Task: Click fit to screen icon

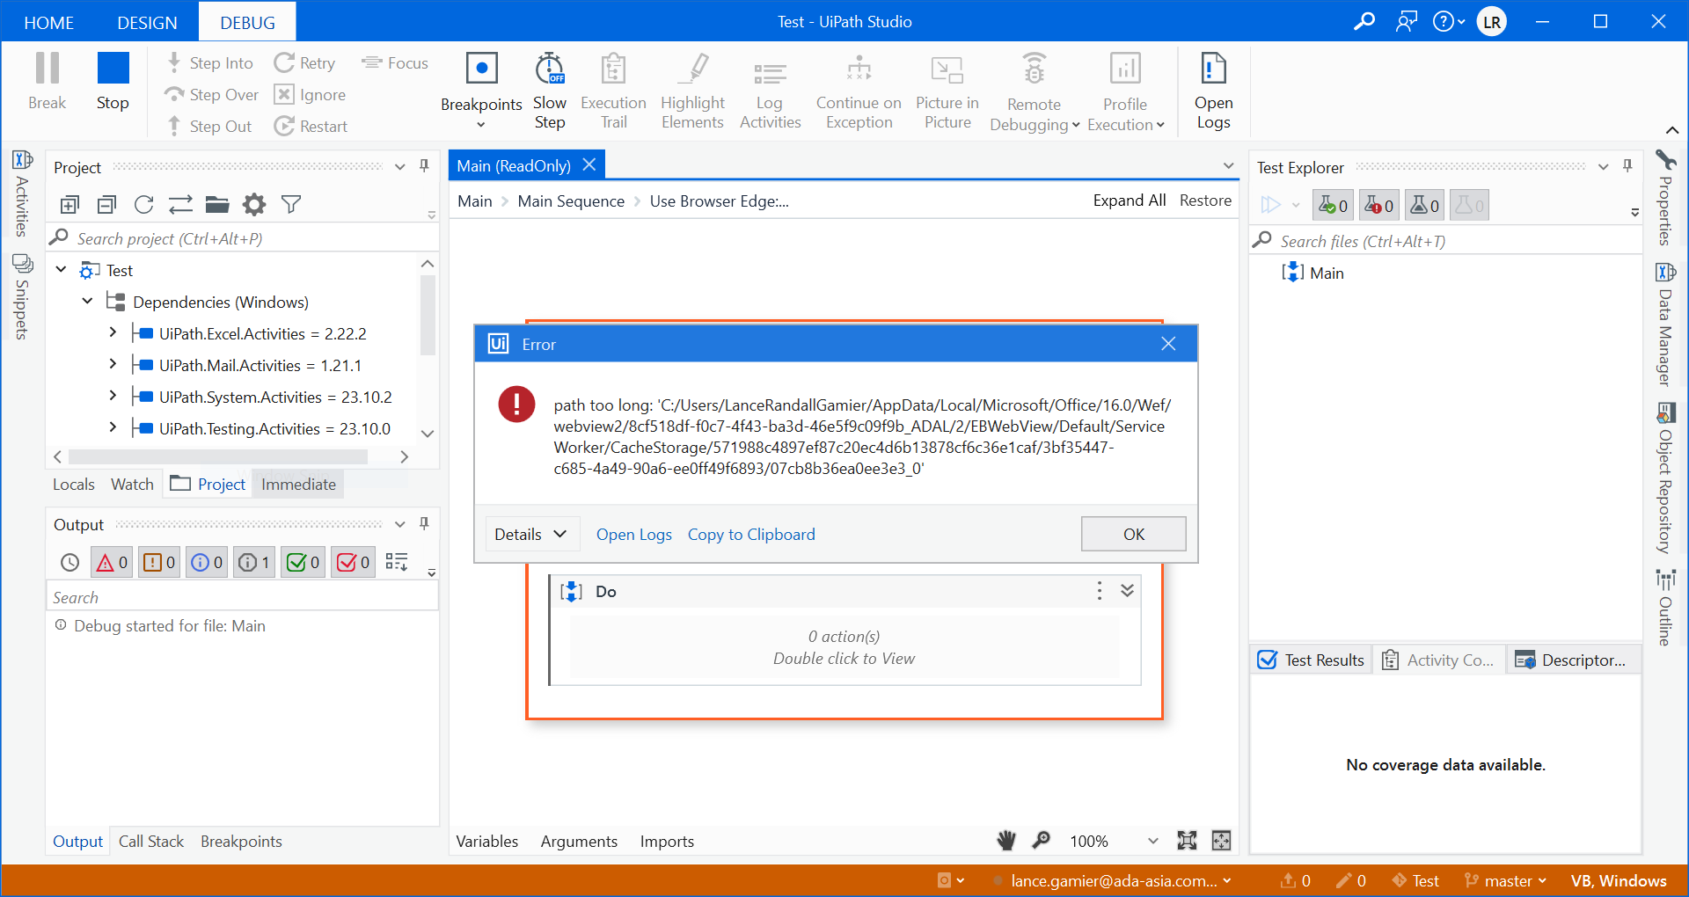Action: 1187,841
